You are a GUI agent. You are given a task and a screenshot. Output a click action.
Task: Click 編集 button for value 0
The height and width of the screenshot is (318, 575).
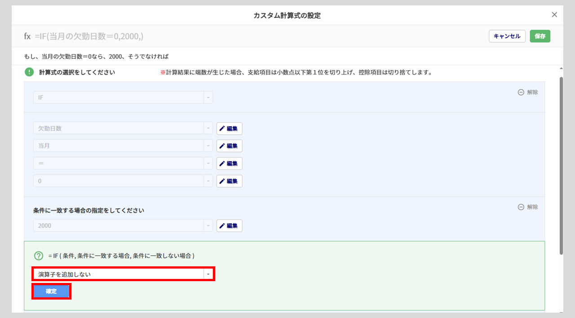click(x=230, y=181)
